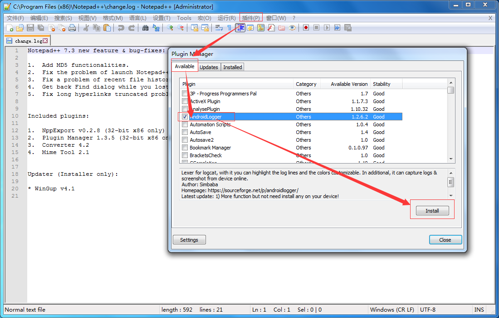Image resolution: width=499 pixels, height=318 pixels.
Task: Open Plugin Manager Settings
Action: pyautogui.click(x=189, y=239)
